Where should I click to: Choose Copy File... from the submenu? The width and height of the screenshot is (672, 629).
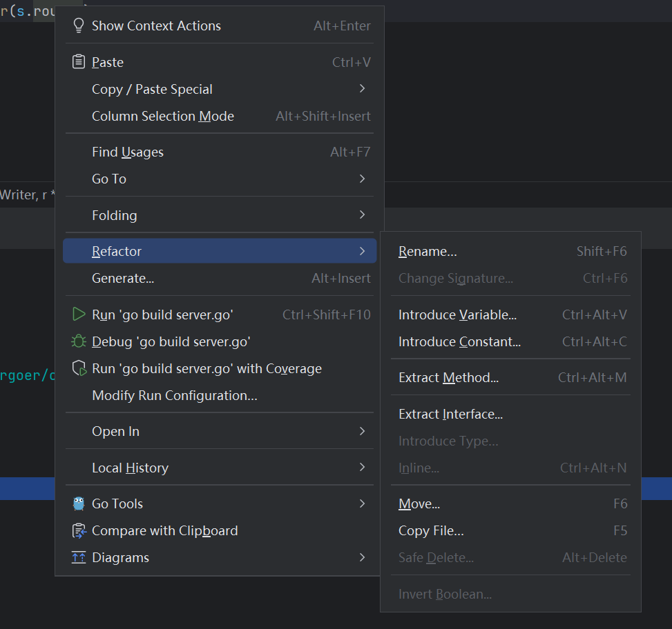click(431, 530)
